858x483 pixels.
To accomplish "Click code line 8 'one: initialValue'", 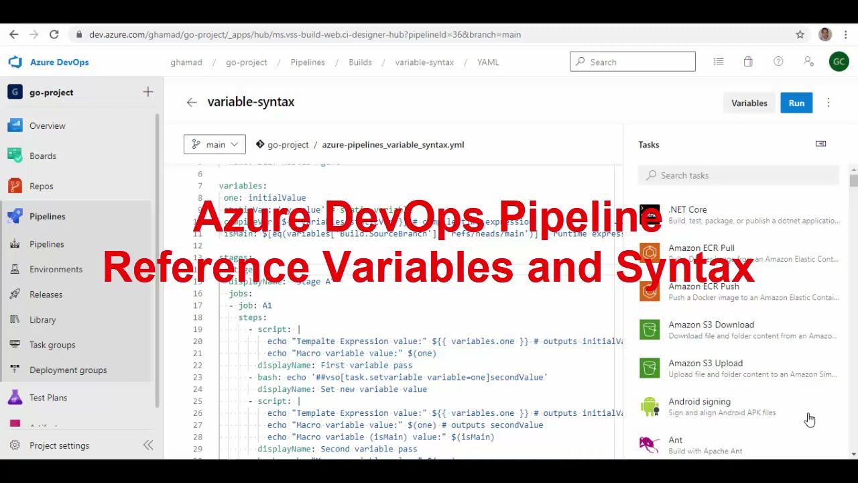I will pos(265,198).
